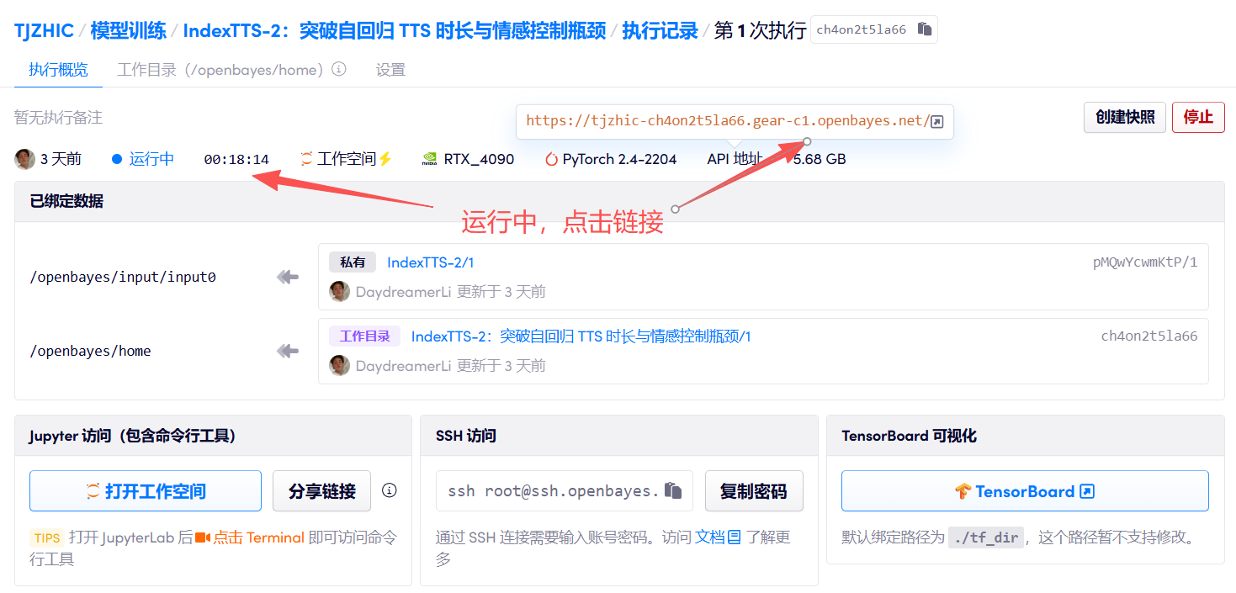The image size is (1236, 593).
Task: Open the 设置 tab
Action: click(390, 70)
